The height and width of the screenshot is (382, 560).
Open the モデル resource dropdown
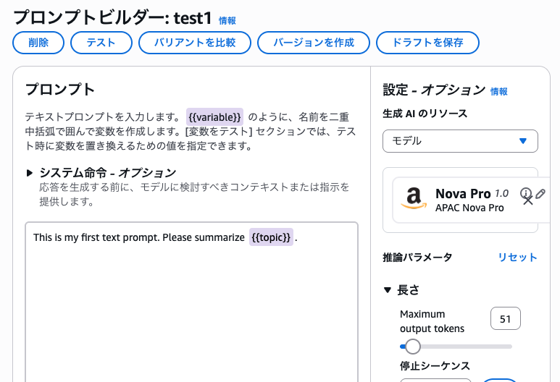460,141
